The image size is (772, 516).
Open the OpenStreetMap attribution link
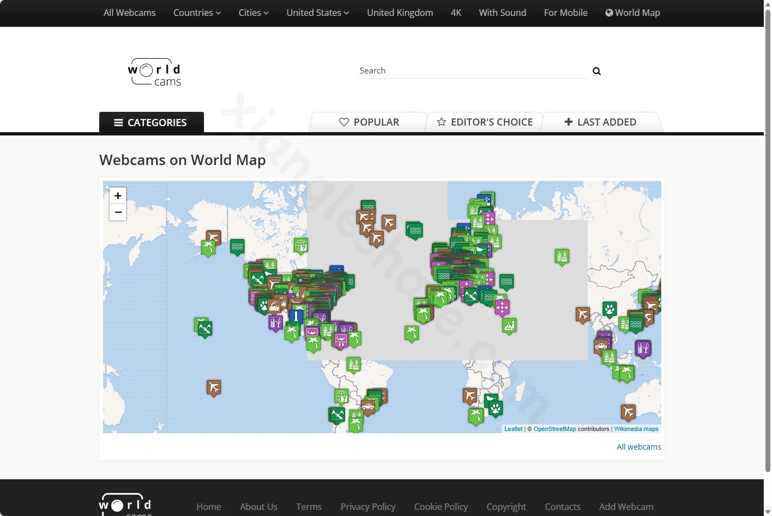555,429
